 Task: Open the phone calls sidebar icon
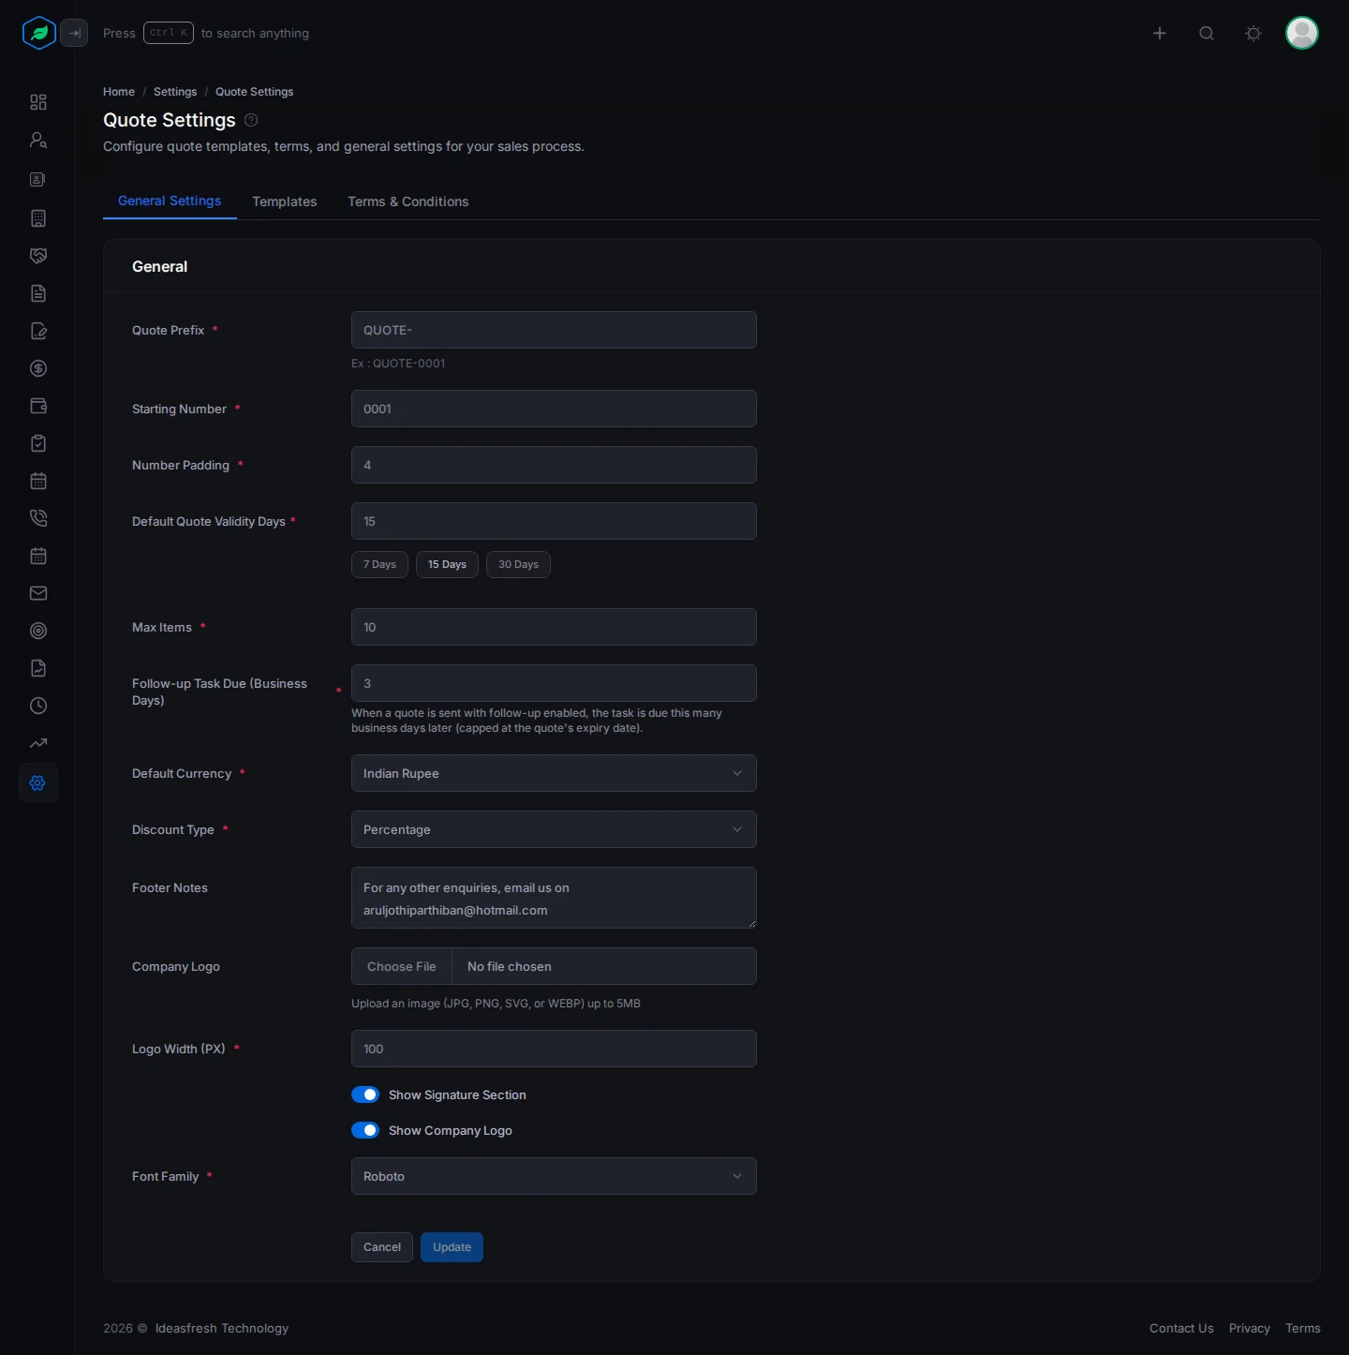38,518
